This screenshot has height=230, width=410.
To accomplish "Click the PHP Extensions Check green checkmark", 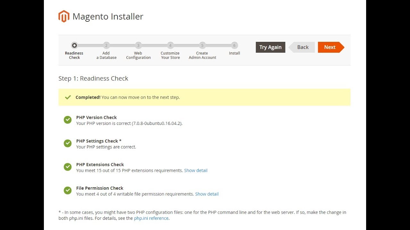I will 68,167.
